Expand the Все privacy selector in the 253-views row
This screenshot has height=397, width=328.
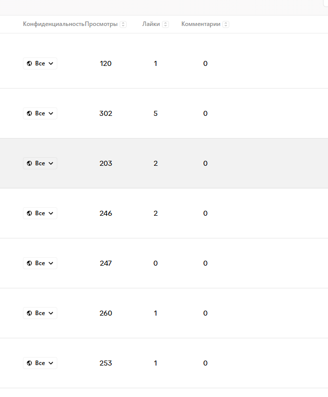click(40, 363)
